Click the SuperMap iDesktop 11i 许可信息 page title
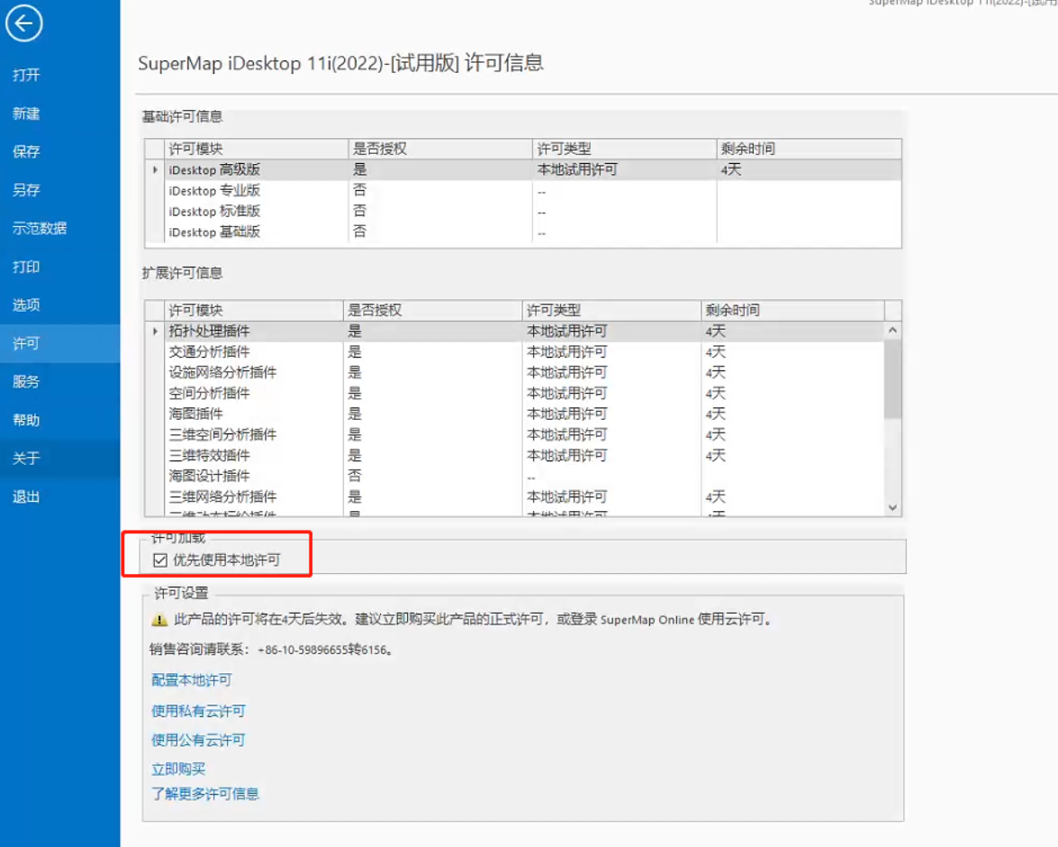 coord(340,63)
